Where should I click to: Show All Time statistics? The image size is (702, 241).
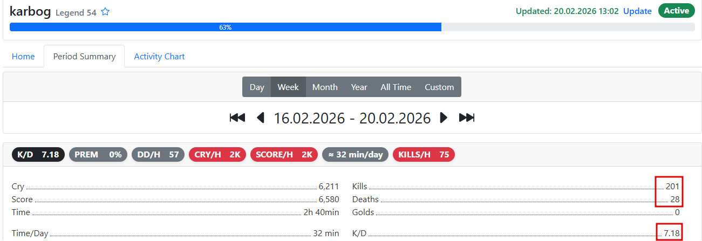[x=396, y=87]
